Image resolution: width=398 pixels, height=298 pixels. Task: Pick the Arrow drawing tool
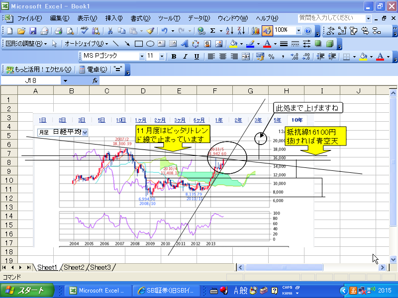tap(127, 44)
